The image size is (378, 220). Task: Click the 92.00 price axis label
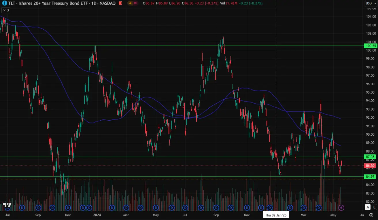tap(371, 117)
